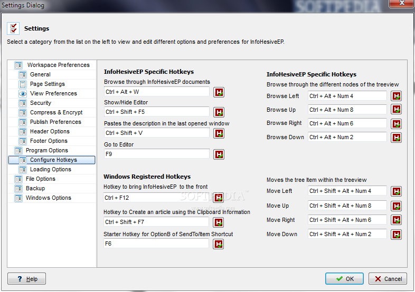The image size is (415, 292).
Task: Click the icon beside Backup
Action: pyautogui.click(x=18, y=188)
